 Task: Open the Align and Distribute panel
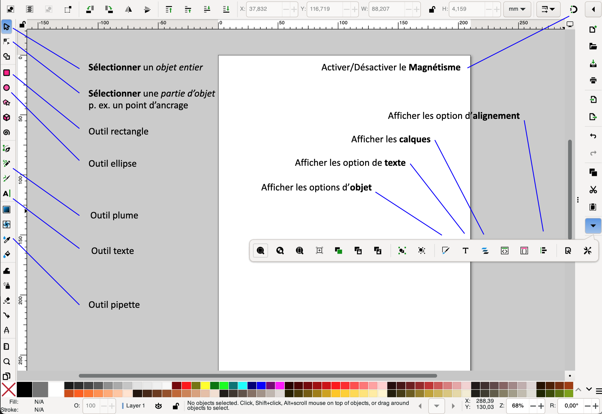pyautogui.click(x=544, y=251)
